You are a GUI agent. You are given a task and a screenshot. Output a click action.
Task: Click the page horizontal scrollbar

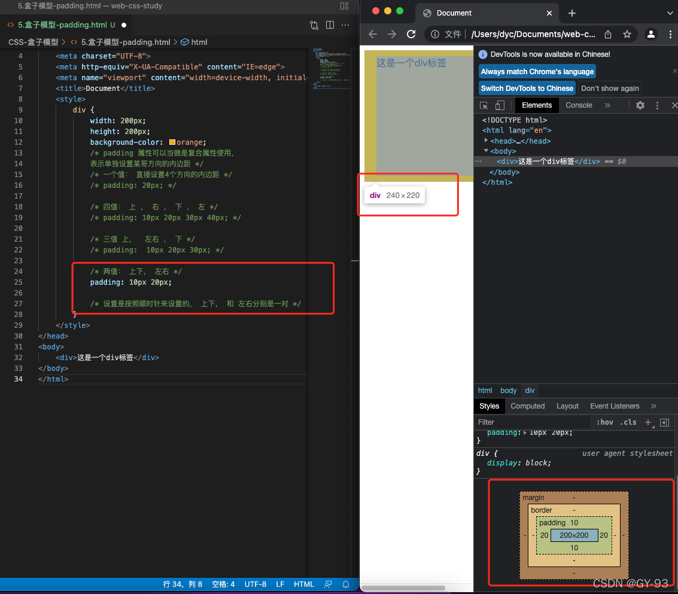(403, 588)
